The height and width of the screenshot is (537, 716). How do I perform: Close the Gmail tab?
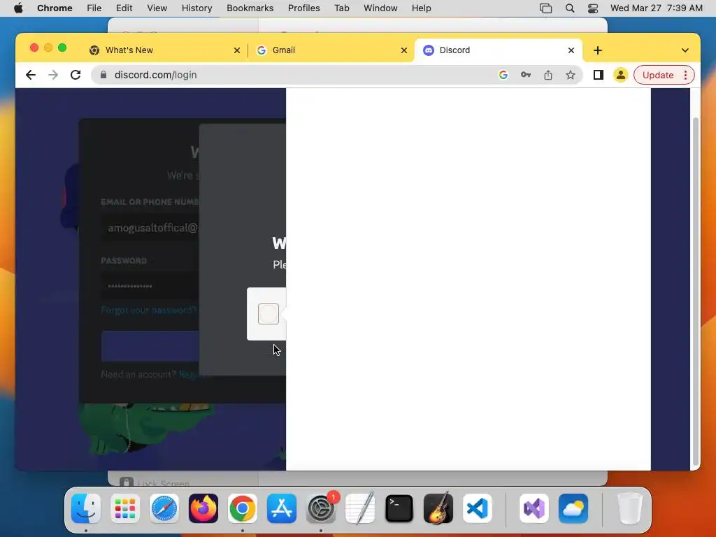pyautogui.click(x=404, y=50)
